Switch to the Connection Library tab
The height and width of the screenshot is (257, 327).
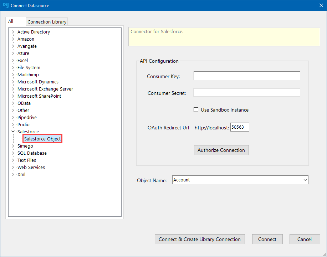point(47,22)
